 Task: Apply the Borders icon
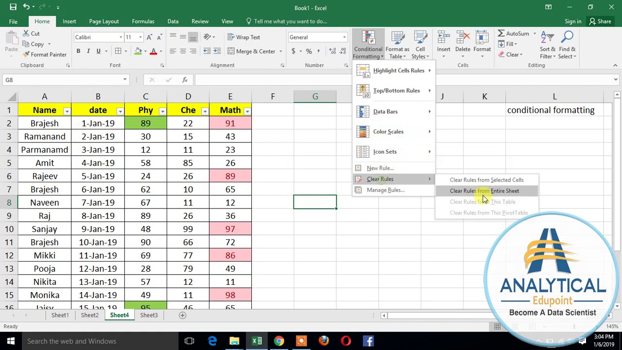pyautogui.click(x=118, y=51)
